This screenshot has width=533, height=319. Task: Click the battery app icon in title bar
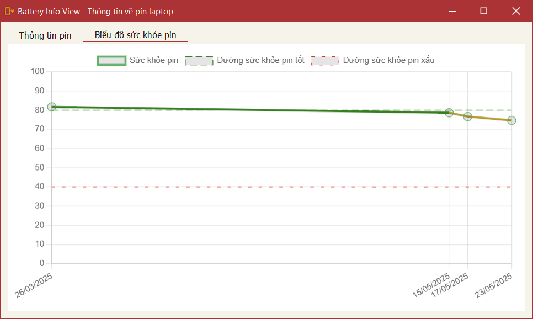[x=9, y=11]
